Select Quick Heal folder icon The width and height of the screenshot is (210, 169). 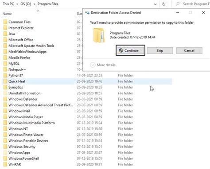pyautogui.click(x=5, y=81)
